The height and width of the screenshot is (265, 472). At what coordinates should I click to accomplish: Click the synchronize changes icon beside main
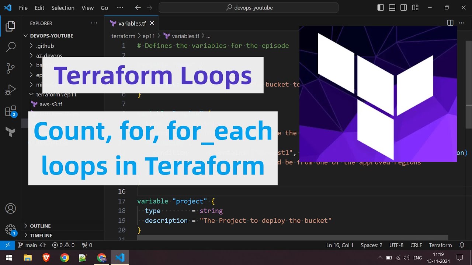(43, 245)
